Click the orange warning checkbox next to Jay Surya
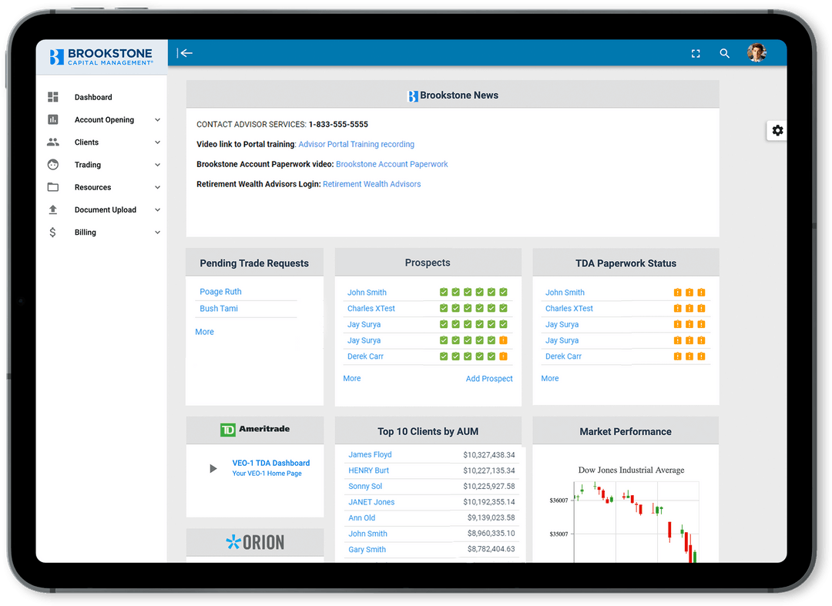This screenshot has width=832, height=606. [505, 340]
